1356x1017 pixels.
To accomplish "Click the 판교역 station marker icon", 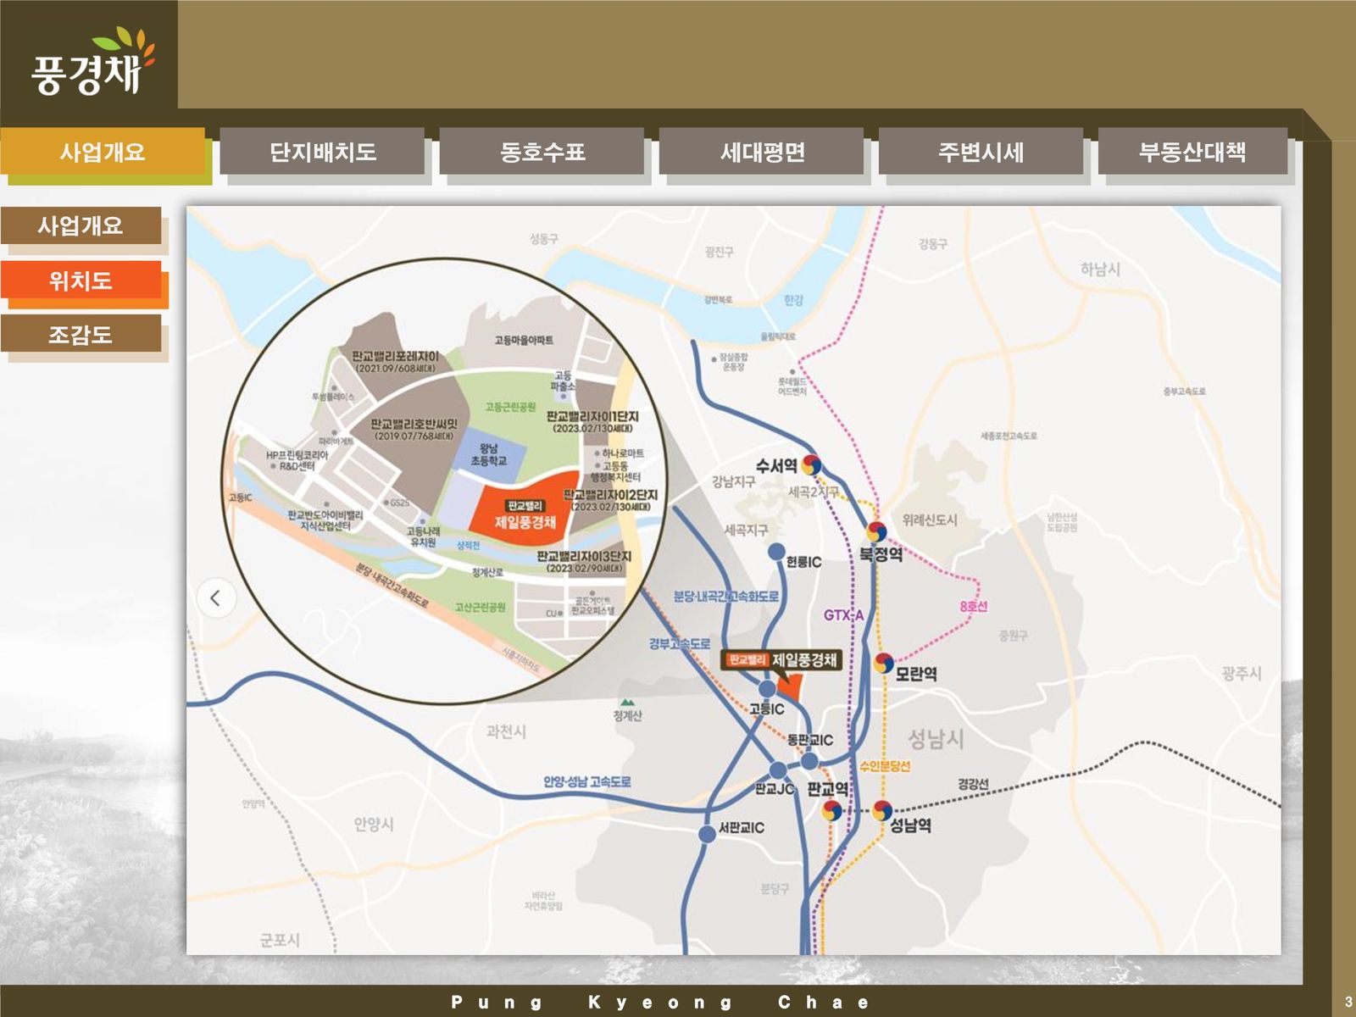I will (831, 810).
